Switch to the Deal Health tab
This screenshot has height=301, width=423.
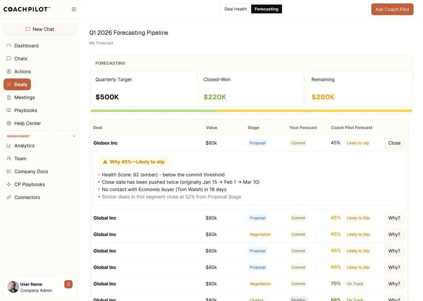point(236,9)
